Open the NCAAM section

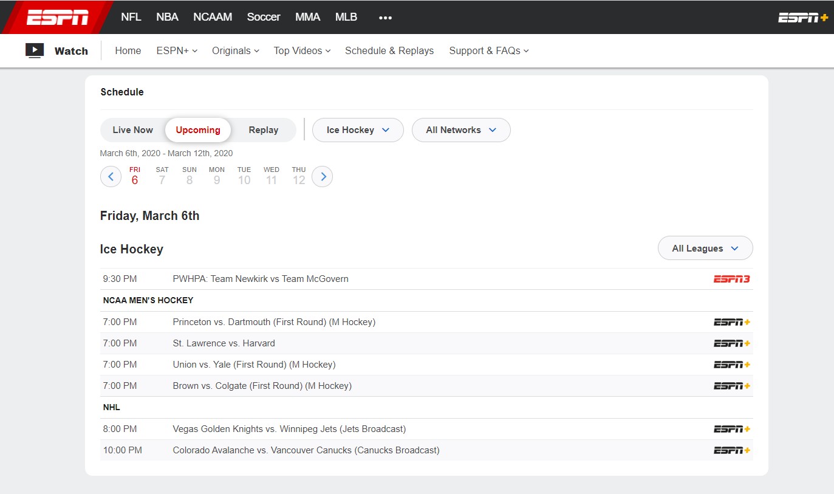point(213,17)
